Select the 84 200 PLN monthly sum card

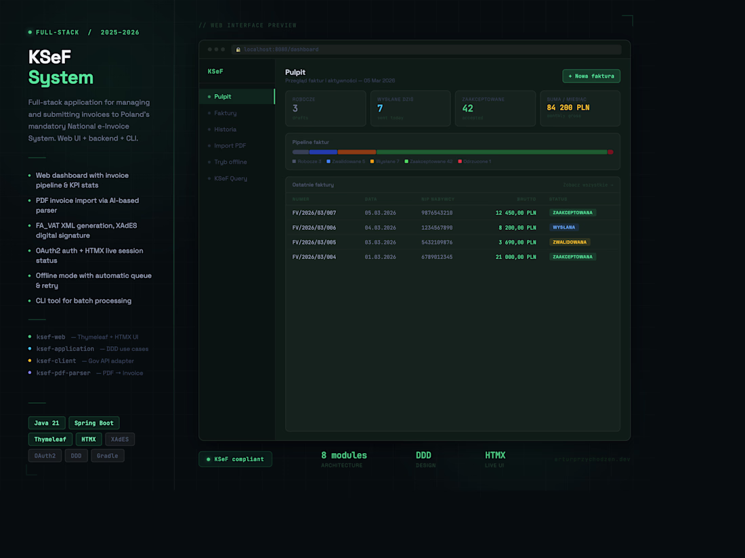pyautogui.click(x=580, y=109)
